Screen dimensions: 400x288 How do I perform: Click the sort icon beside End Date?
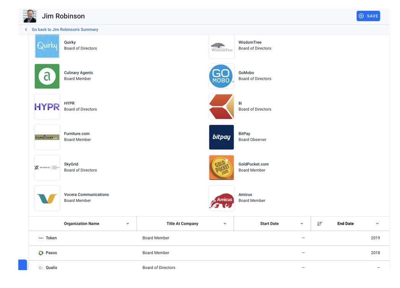coord(320,224)
